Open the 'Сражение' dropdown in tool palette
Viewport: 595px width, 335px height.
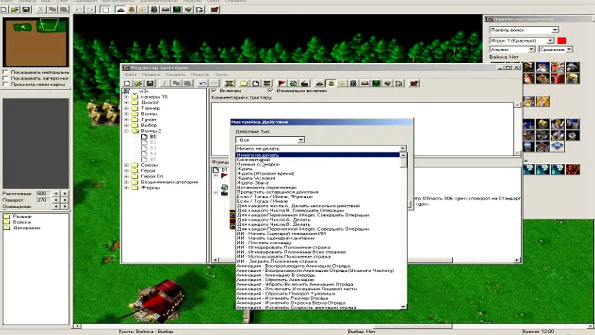pyautogui.click(x=555, y=49)
